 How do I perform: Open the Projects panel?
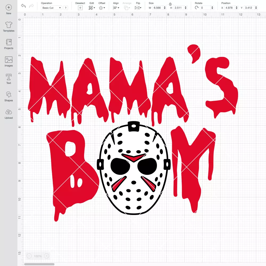click(x=9, y=44)
